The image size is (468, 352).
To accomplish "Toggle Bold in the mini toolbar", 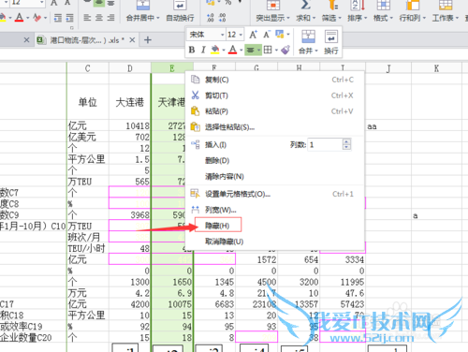I will click(192, 50).
